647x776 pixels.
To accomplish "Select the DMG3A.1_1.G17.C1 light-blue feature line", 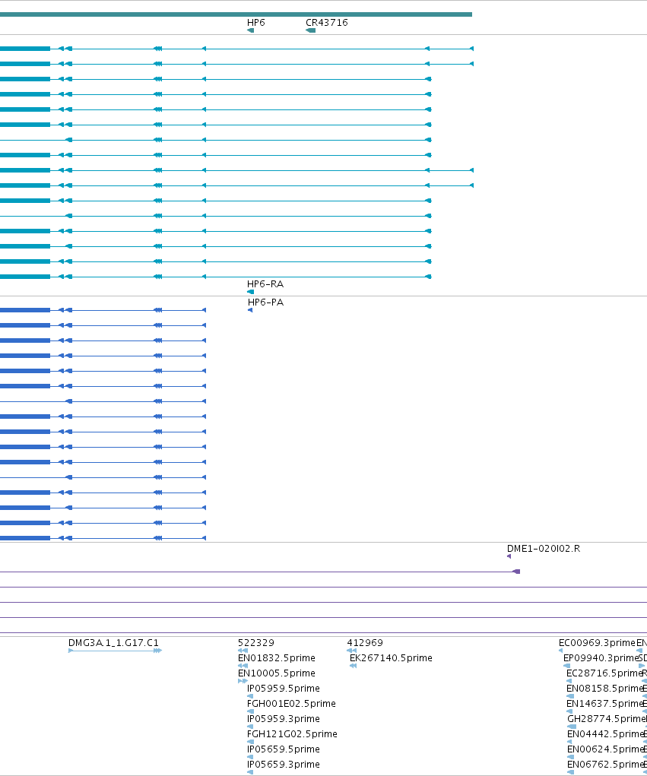I will point(115,651).
